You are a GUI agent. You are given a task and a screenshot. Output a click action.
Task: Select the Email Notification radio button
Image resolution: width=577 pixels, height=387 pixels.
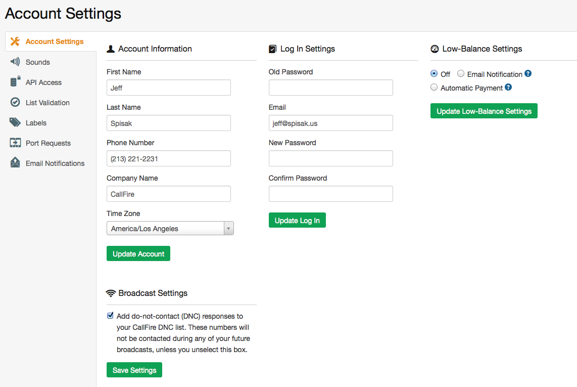(x=461, y=74)
